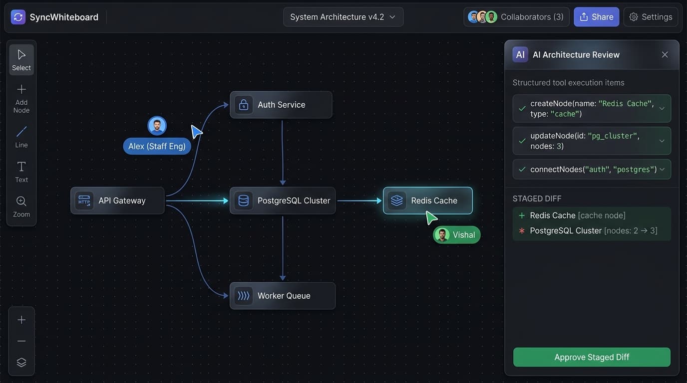Click the SyncWhiteboard logo icon
The height and width of the screenshot is (383, 687).
(18, 17)
